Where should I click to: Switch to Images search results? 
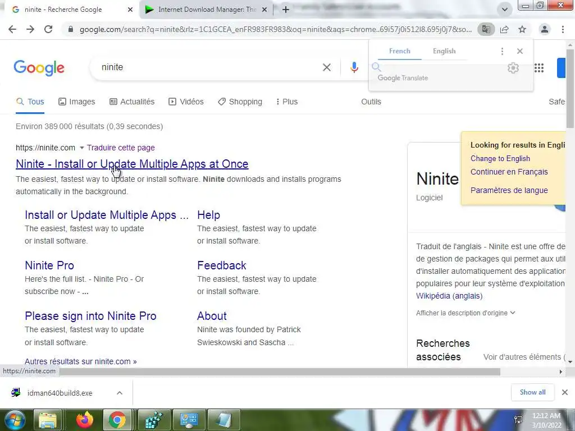(x=76, y=102)
